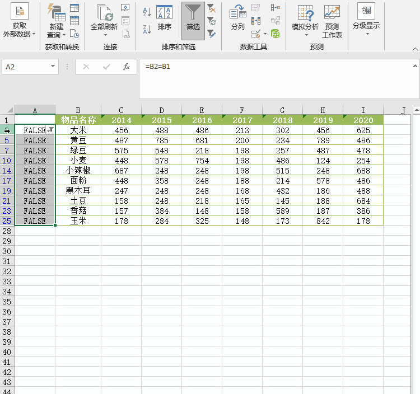Select column J header

tap(403, 110)
